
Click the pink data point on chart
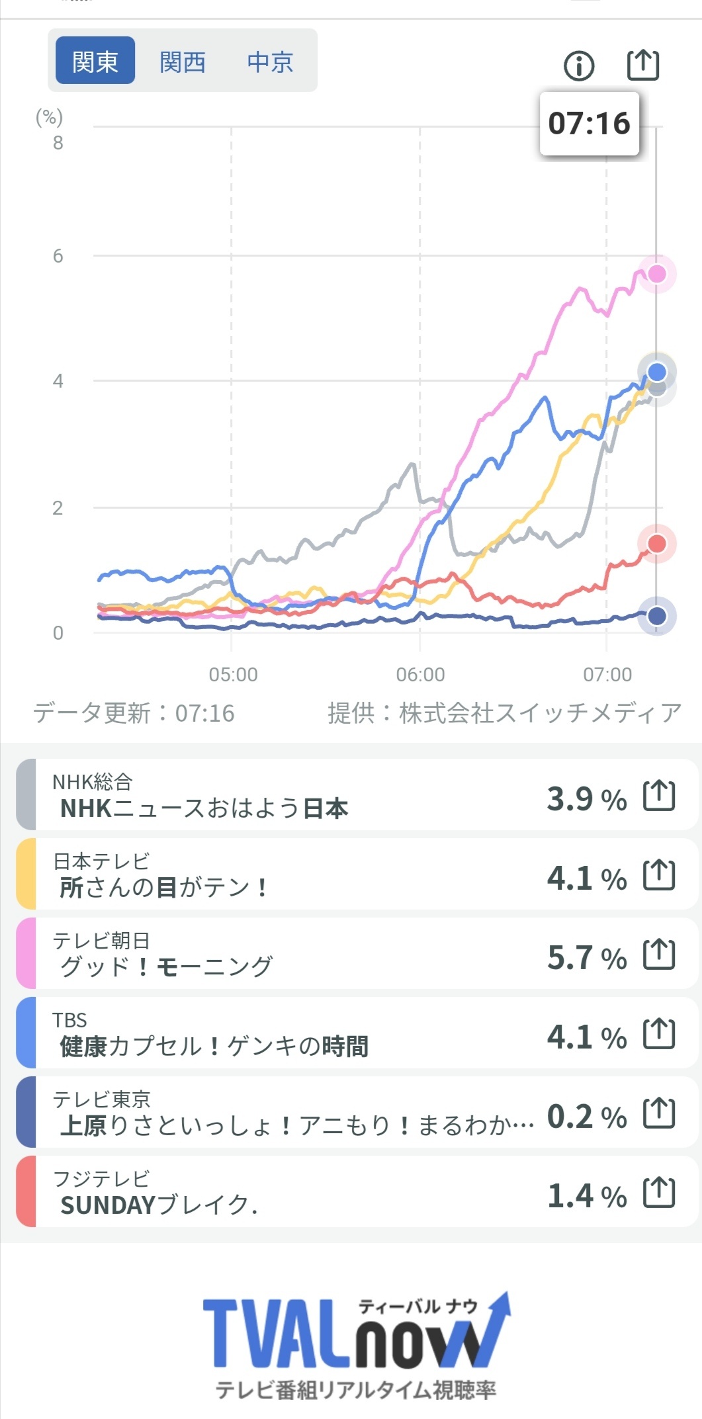pos(656,274)
